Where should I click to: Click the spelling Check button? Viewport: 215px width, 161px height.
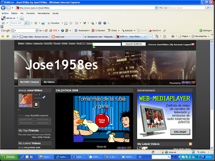113,31
